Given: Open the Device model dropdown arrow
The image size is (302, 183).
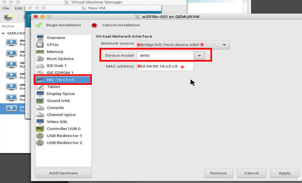Looking at the screenshot, I should point(199,56).
